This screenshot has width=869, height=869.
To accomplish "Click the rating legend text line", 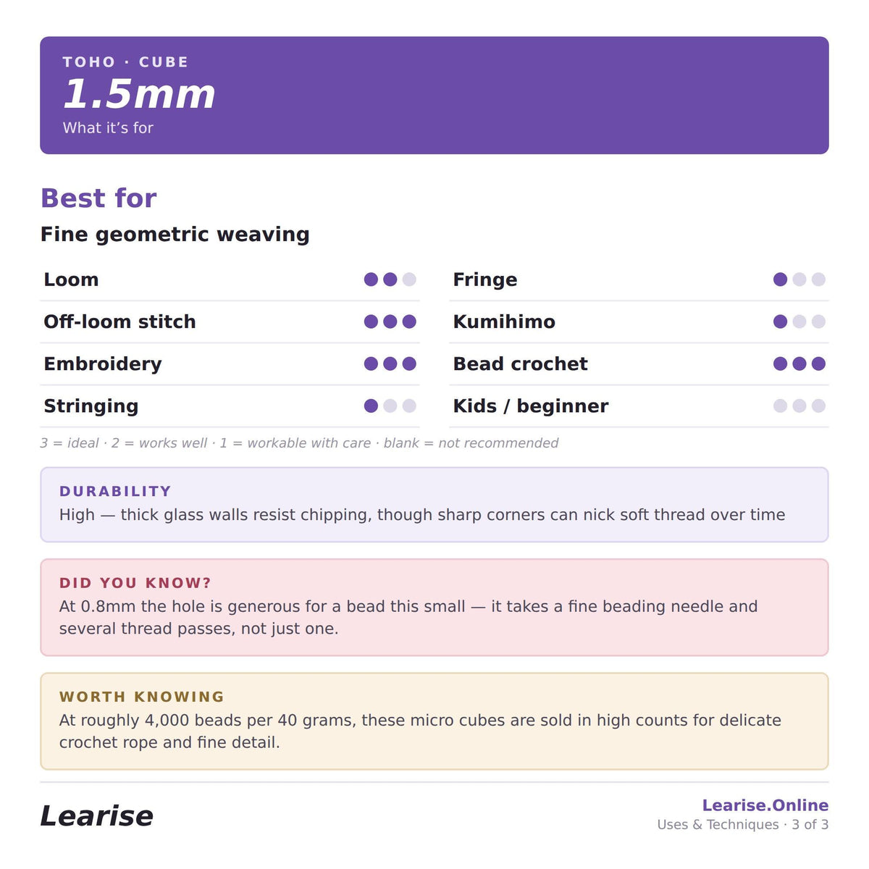I will [299, 443].
